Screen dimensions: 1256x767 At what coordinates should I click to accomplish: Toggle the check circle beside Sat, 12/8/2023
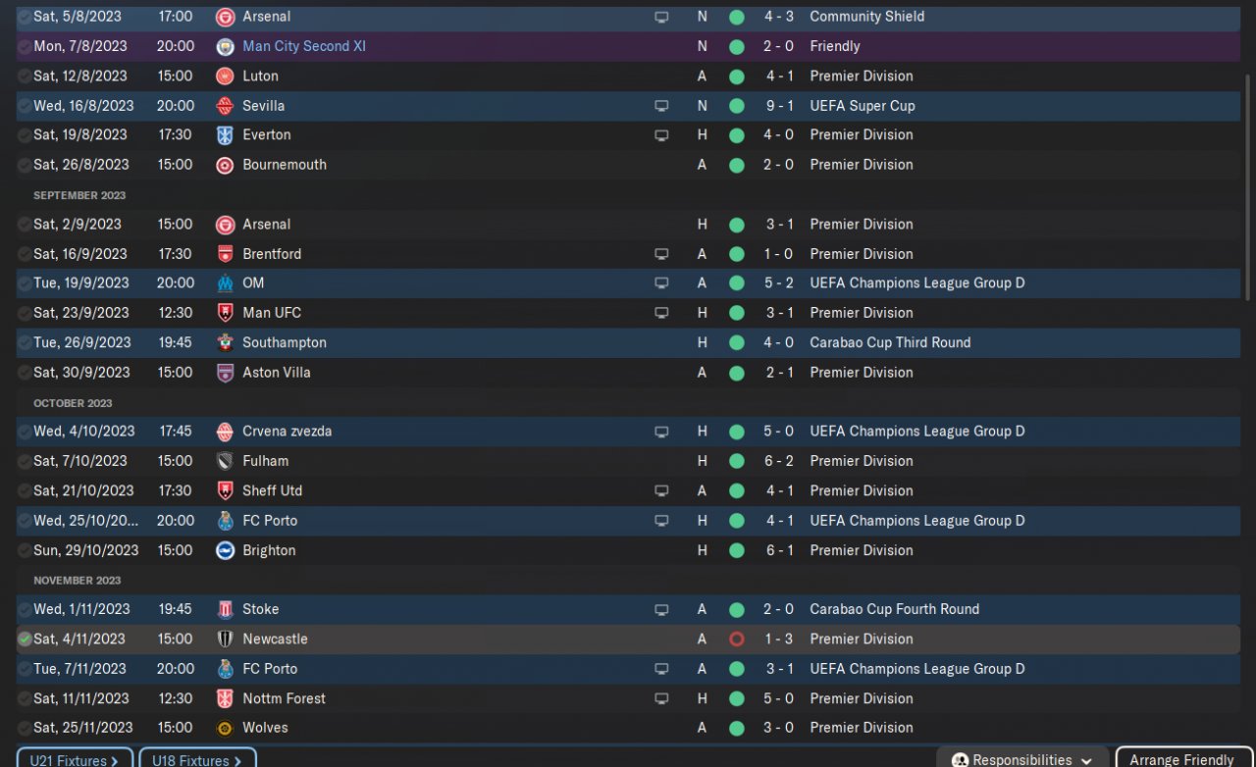[25, 76]
